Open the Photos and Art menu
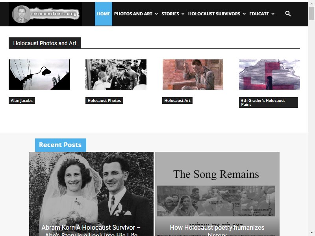Image resolution: width=315 pixels, height=236 pixels. pos(133,14)
